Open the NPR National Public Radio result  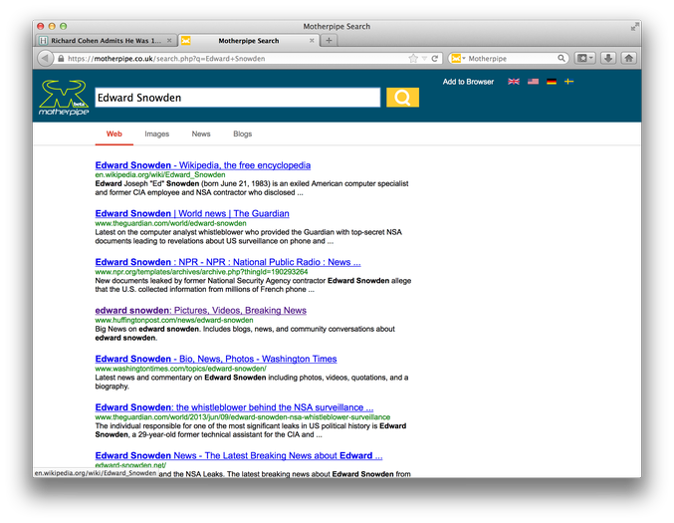point(228,262)
